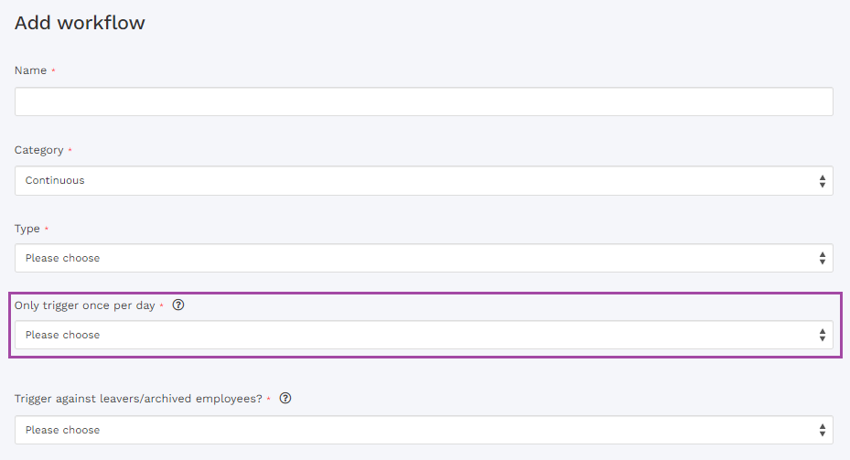This screenshot has width=850, height=460.
Task: Click the Name field label
Action: point(30,71)
